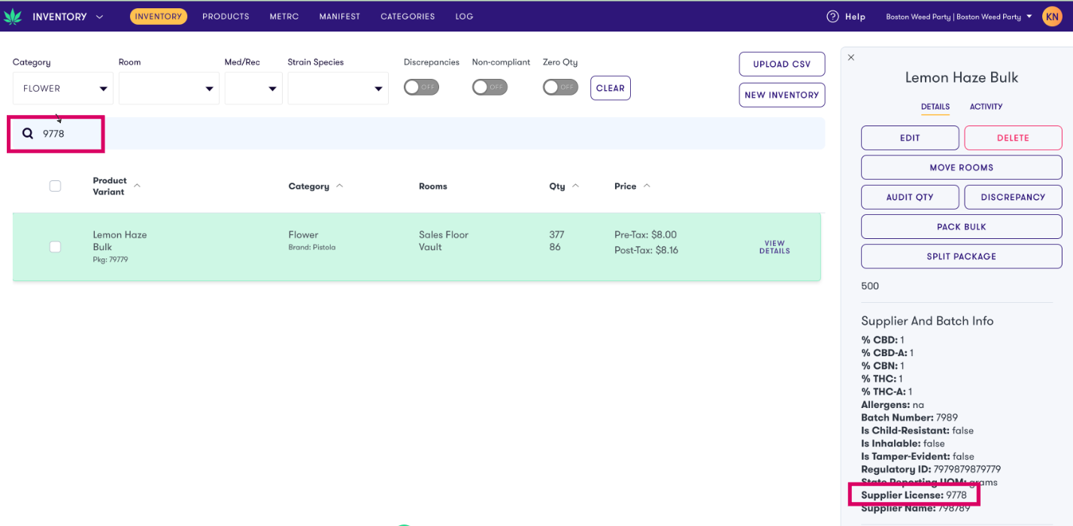Click the Batch Number: 7989 line

(x=909, y=418)
